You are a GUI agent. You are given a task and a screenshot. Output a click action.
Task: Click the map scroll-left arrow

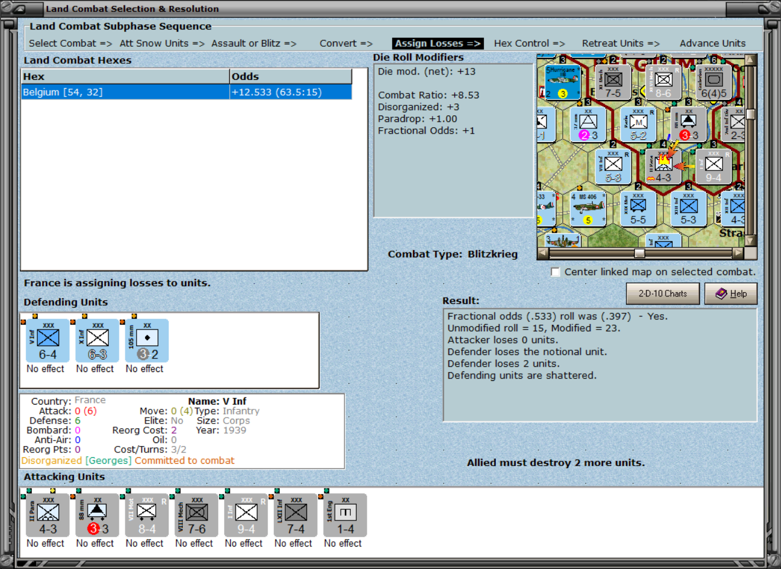click(543, 253)
